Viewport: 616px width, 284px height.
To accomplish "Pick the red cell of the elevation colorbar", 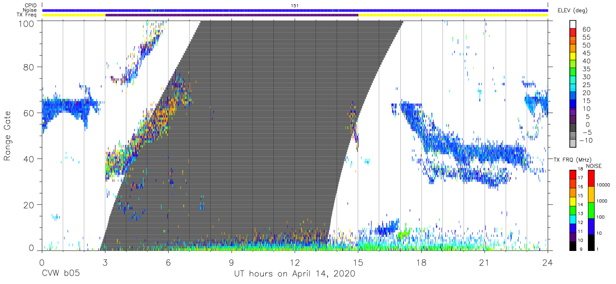I will click(574, 33).
